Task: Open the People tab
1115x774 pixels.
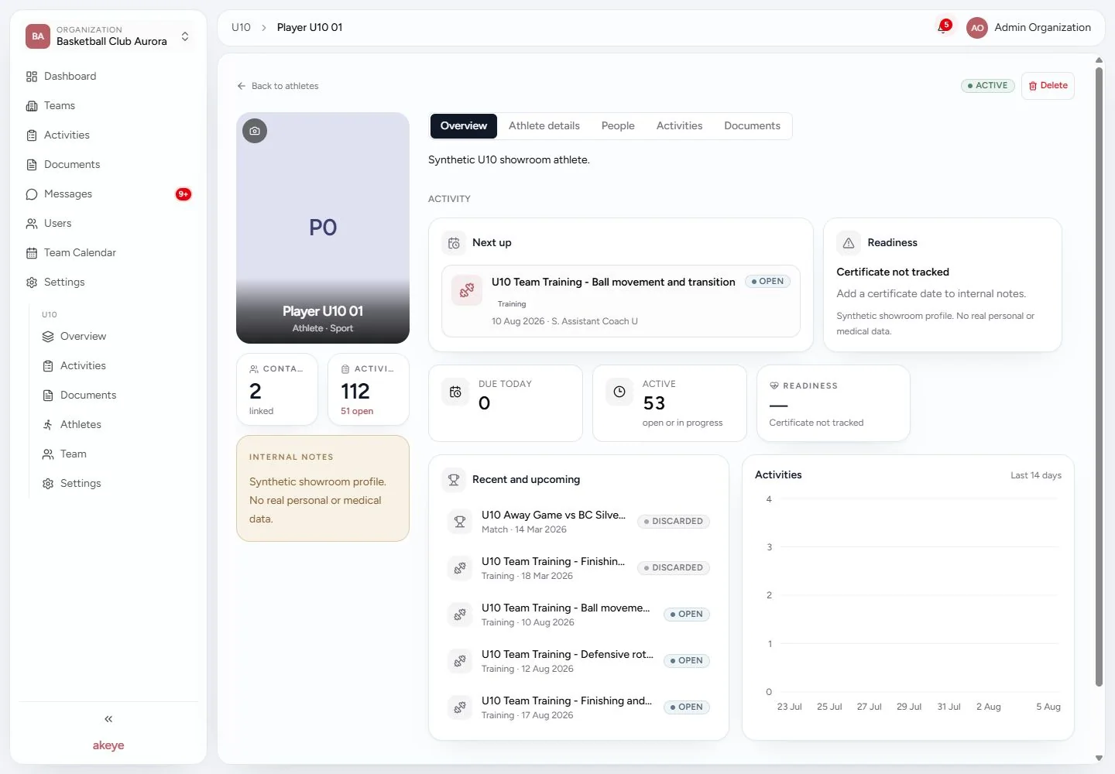Action: tap(618, 126)
